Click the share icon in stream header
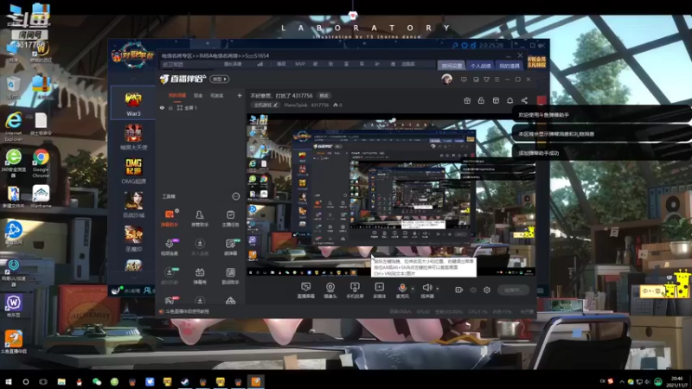Image resolution: width=692 pixels, height=389 pixels. (x=524, y=100)
